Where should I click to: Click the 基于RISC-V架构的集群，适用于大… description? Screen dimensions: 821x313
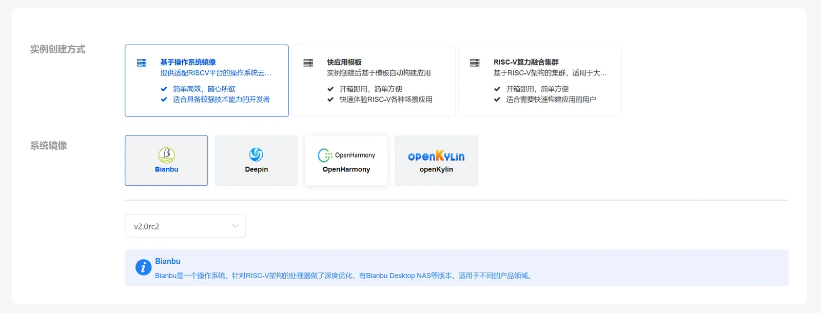point(550,73)
